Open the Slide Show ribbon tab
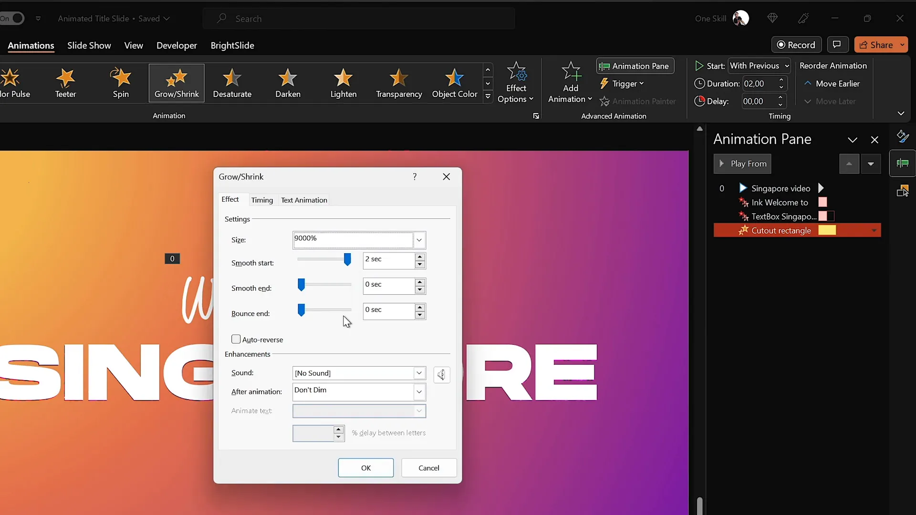916x515 pixels. point(89,45)
